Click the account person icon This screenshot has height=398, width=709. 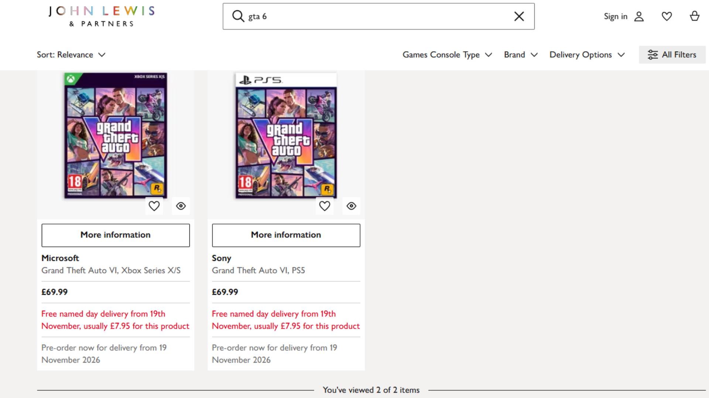click(x=639, y=17)
